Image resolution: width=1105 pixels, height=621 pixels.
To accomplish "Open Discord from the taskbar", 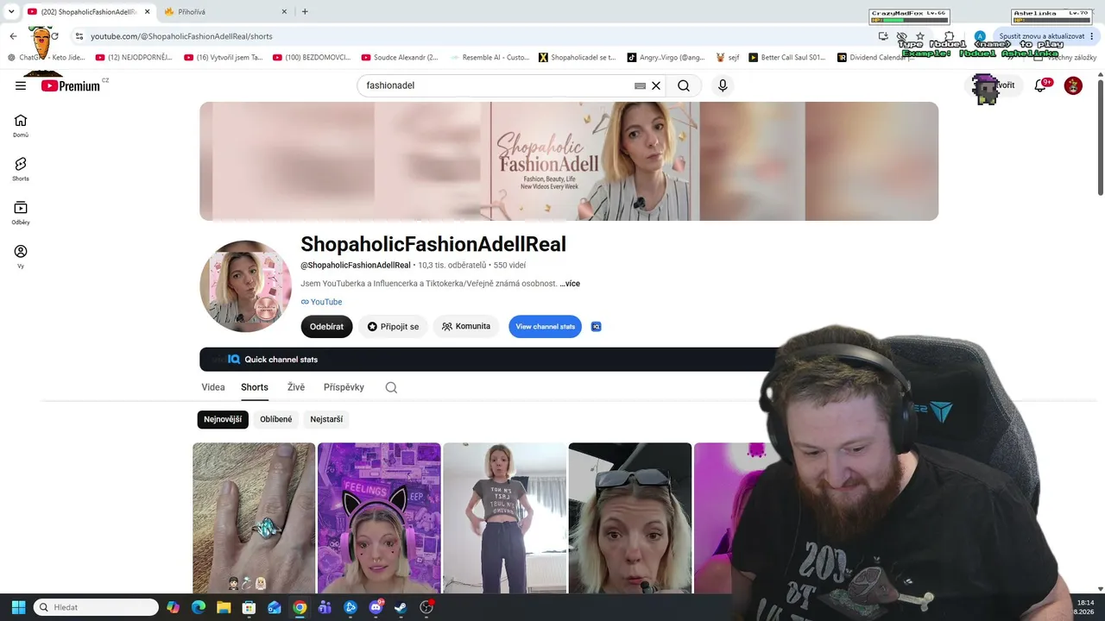I will [x=376, y=607].
